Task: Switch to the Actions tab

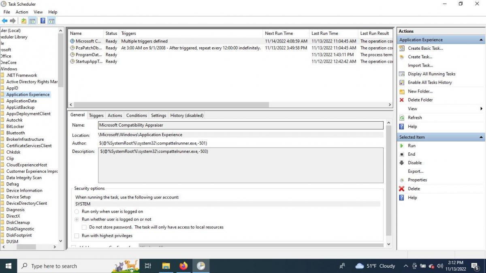Action: click(x=115, y=116)
